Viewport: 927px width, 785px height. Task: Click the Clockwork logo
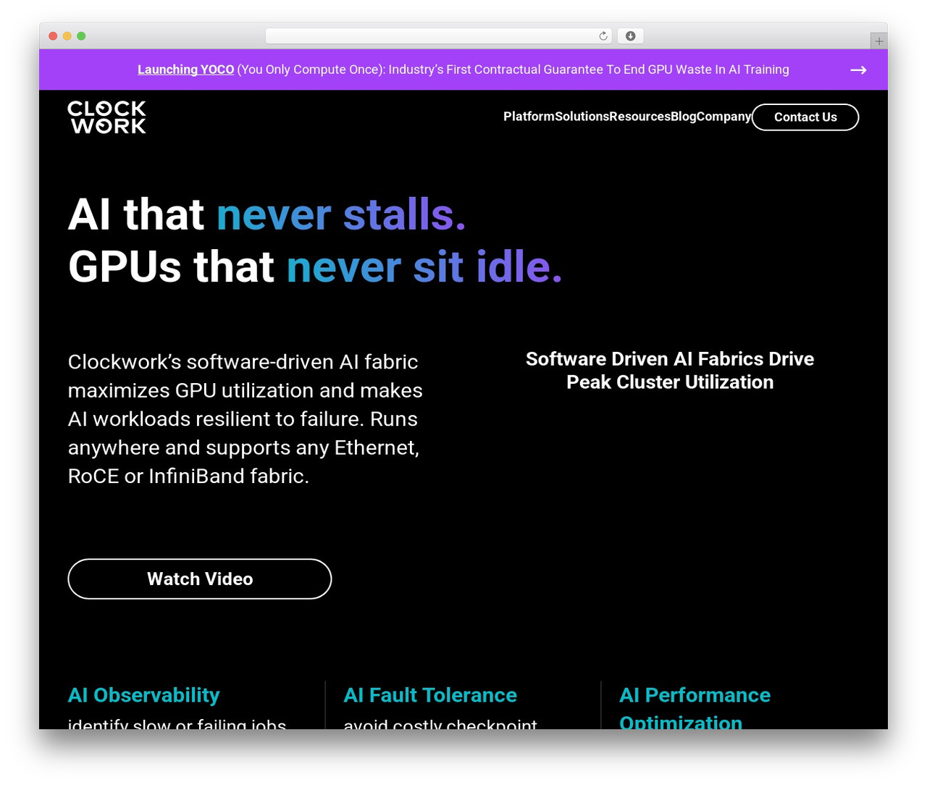tap(107, 117)
